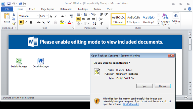
Task: Open the View tab
Action: pos(110,9)
